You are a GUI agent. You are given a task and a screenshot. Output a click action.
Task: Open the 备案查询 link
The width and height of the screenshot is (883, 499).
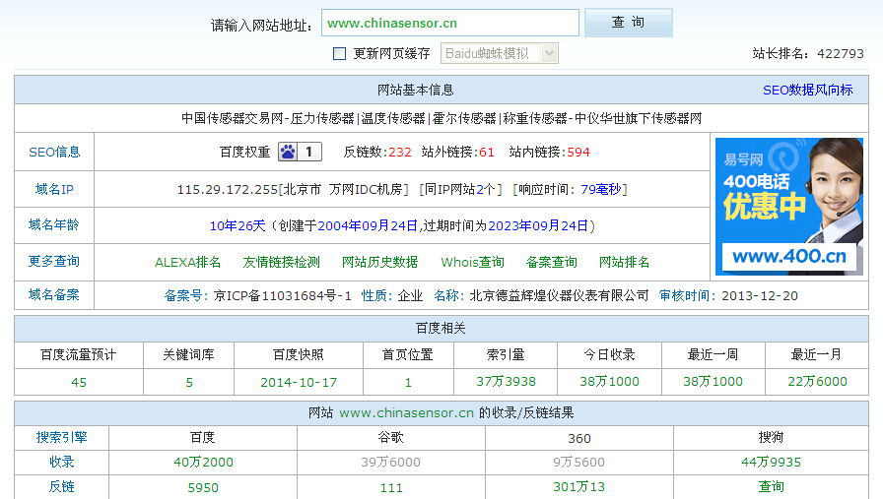[551, 262]
